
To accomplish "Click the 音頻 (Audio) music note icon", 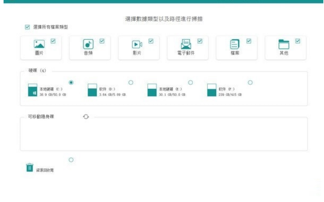I will [x=88, y=44].
